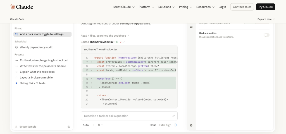
Task: Toggle the Reduce motion switch
Action: [x=266, y=35]
